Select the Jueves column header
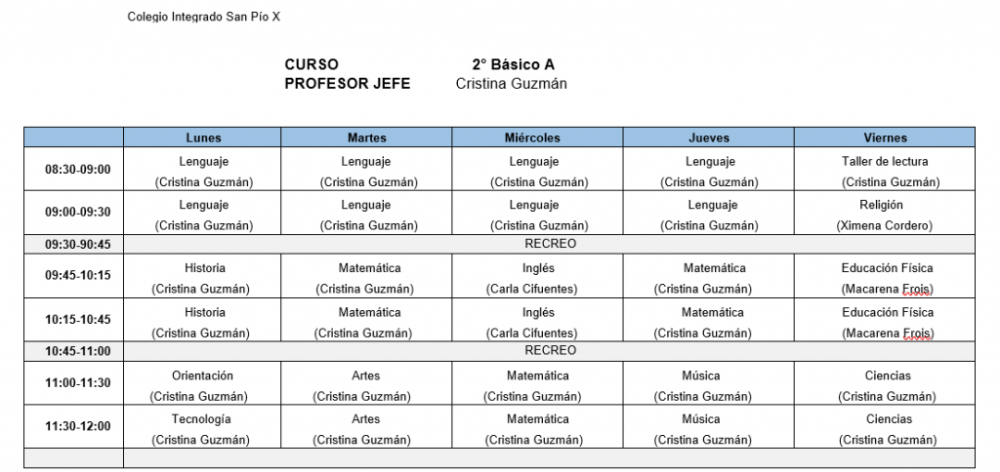 click(709, 138)
